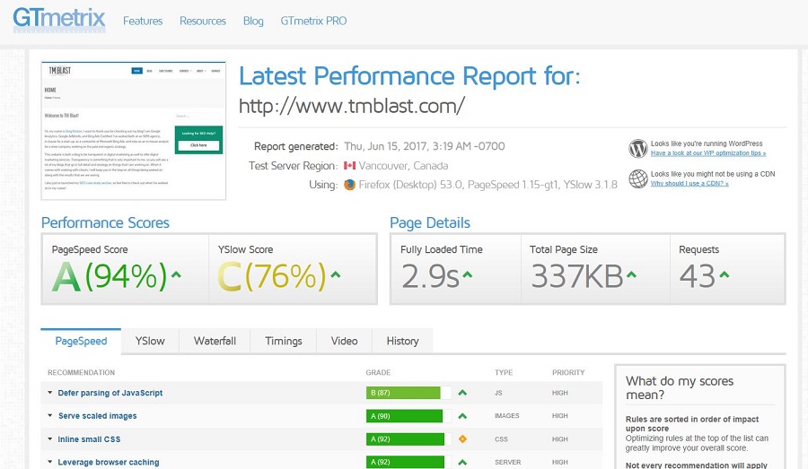Click the JS type cell
This screenshot has height=469, width=808.
(498, 393)
